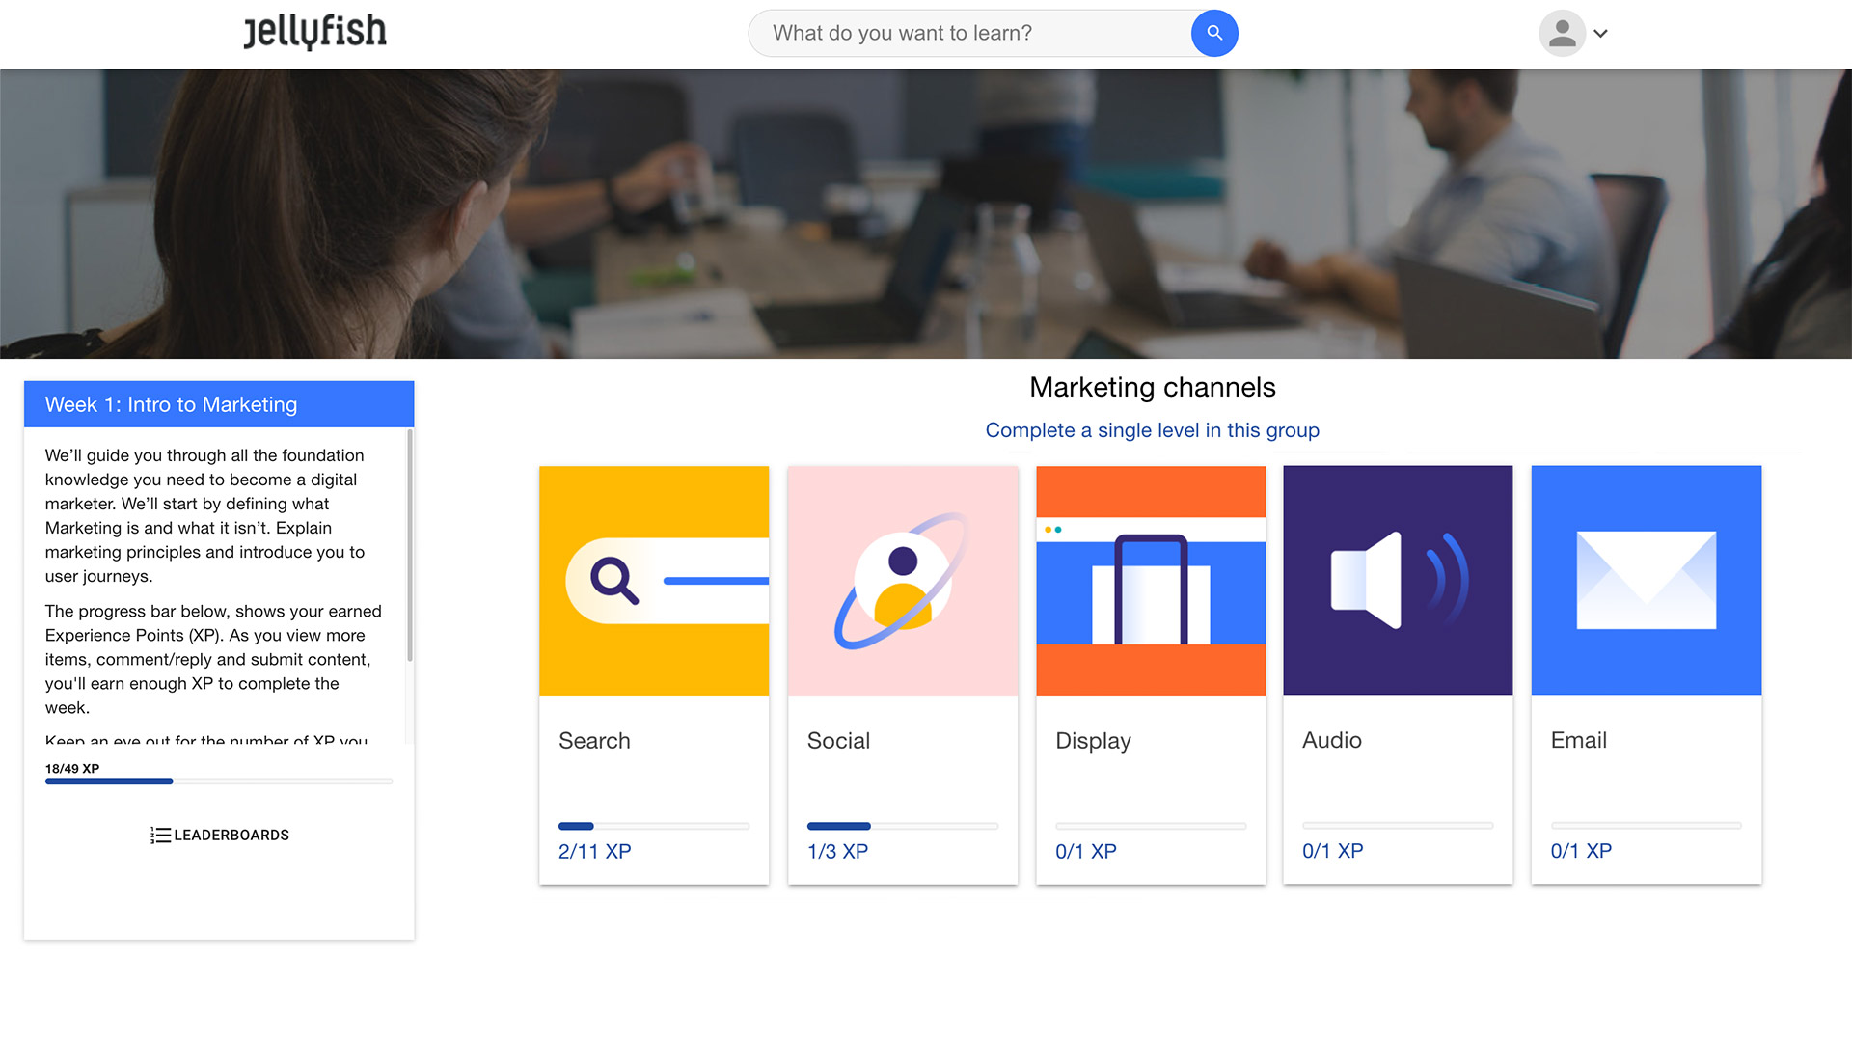This screenshot has width=1852, height=1042.
Task: Click the Social card 1/3 XP progress bar
Action: pyautogui.click(x=902, y=826)
